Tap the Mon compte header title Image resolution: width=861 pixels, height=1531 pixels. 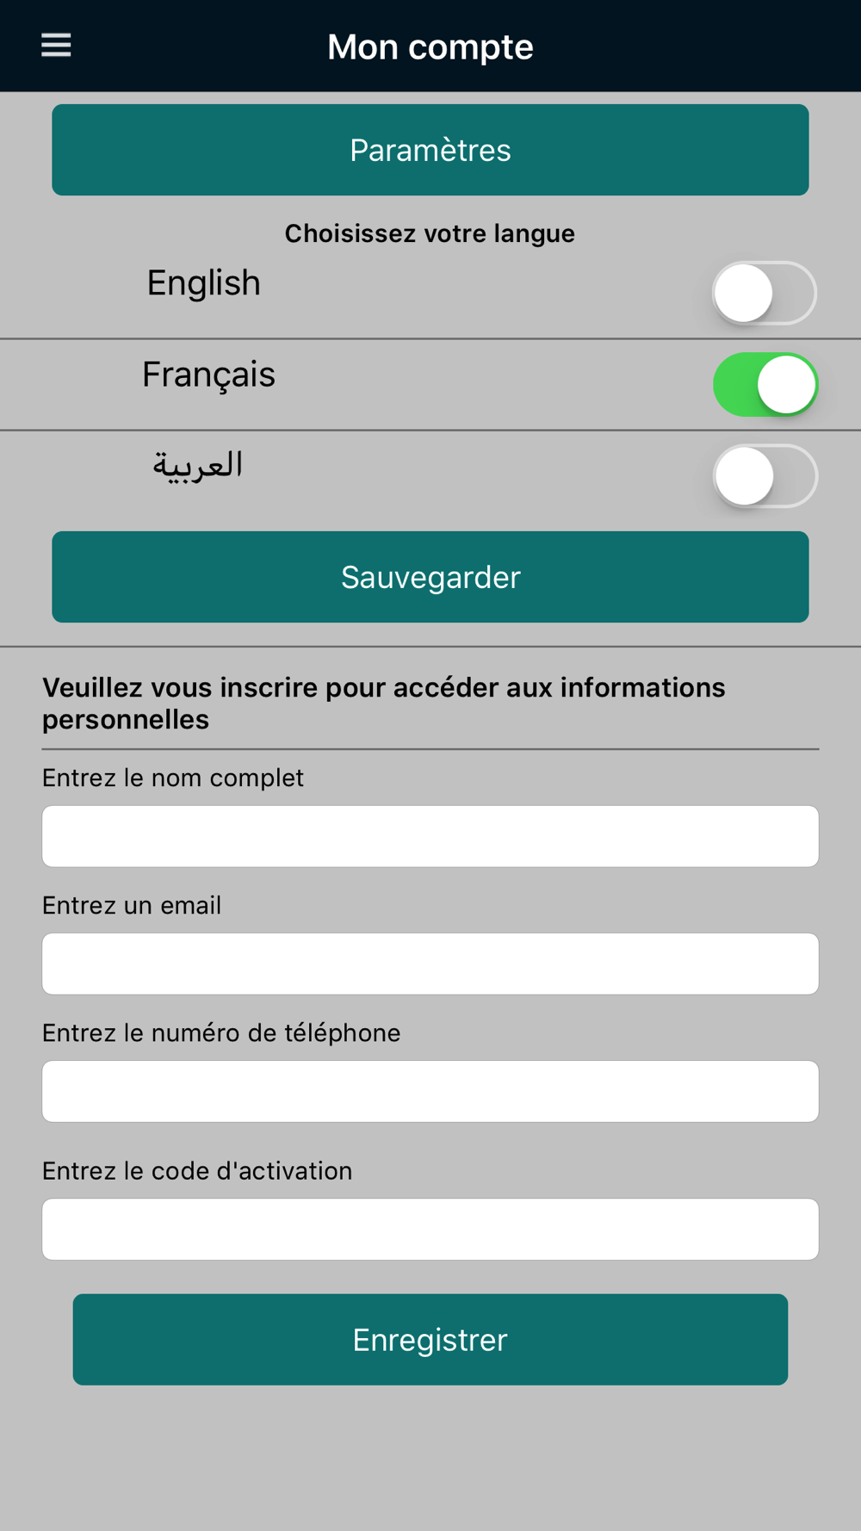click(430, 46)
